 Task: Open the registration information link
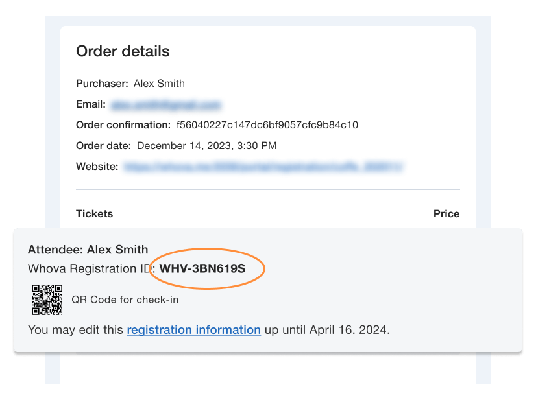[x=193, y=330]
